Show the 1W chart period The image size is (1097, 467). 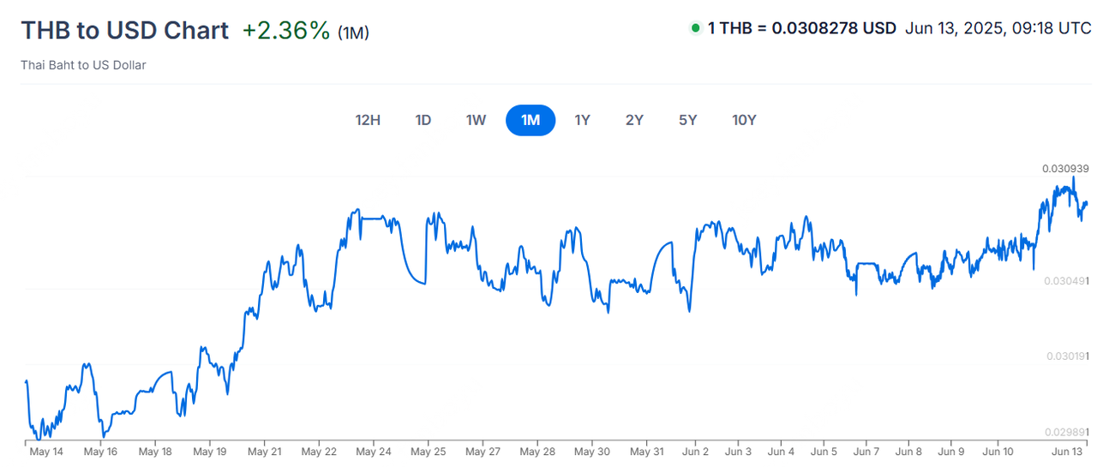(x=476, y=120)
